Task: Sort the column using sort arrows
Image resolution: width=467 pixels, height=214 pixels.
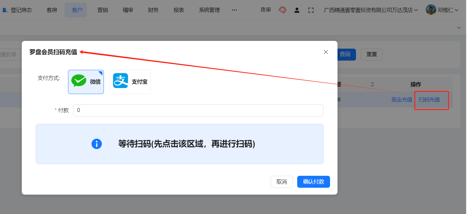Action: tap(372, 84)
